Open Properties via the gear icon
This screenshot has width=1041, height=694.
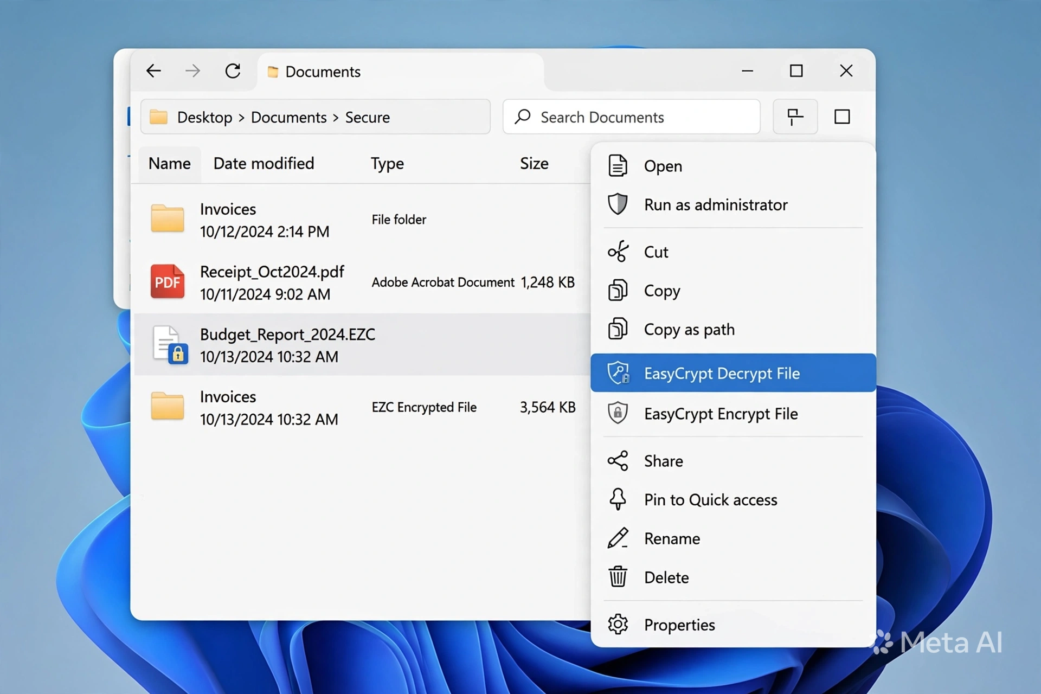(x=618, y=625)
